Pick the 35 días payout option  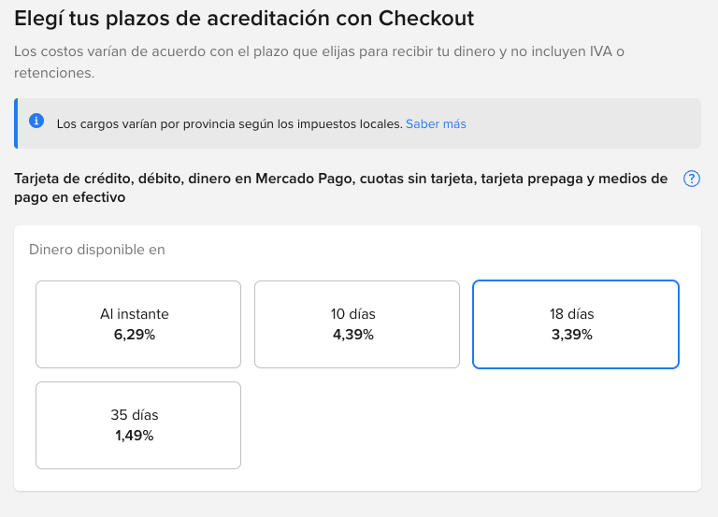[138, 425]
